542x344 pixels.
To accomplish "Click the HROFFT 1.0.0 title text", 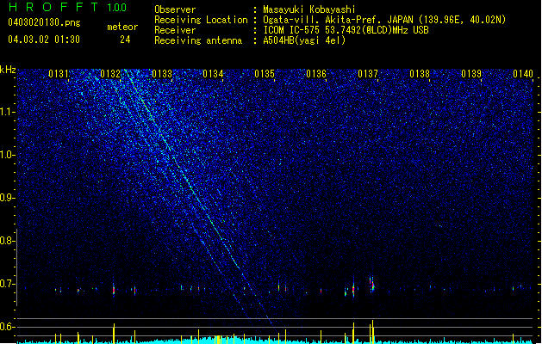I will pos(68,7).
